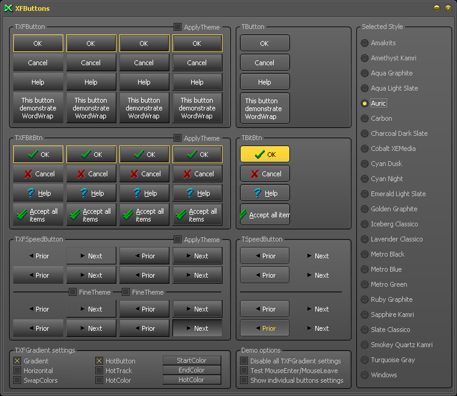Switch to the Windows style
Image resolution: width=457 pixels, height=396 pixels.
coord(365,375)
